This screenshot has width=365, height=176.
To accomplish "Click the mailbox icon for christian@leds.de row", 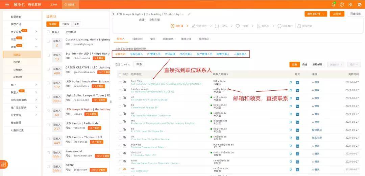I will (291, 153).
